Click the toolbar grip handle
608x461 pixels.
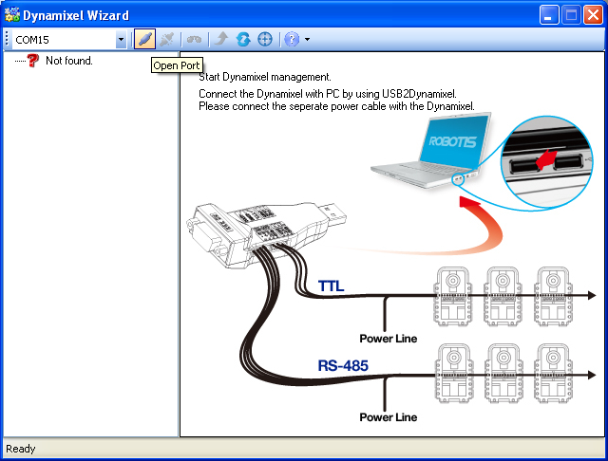coord(7,39)
